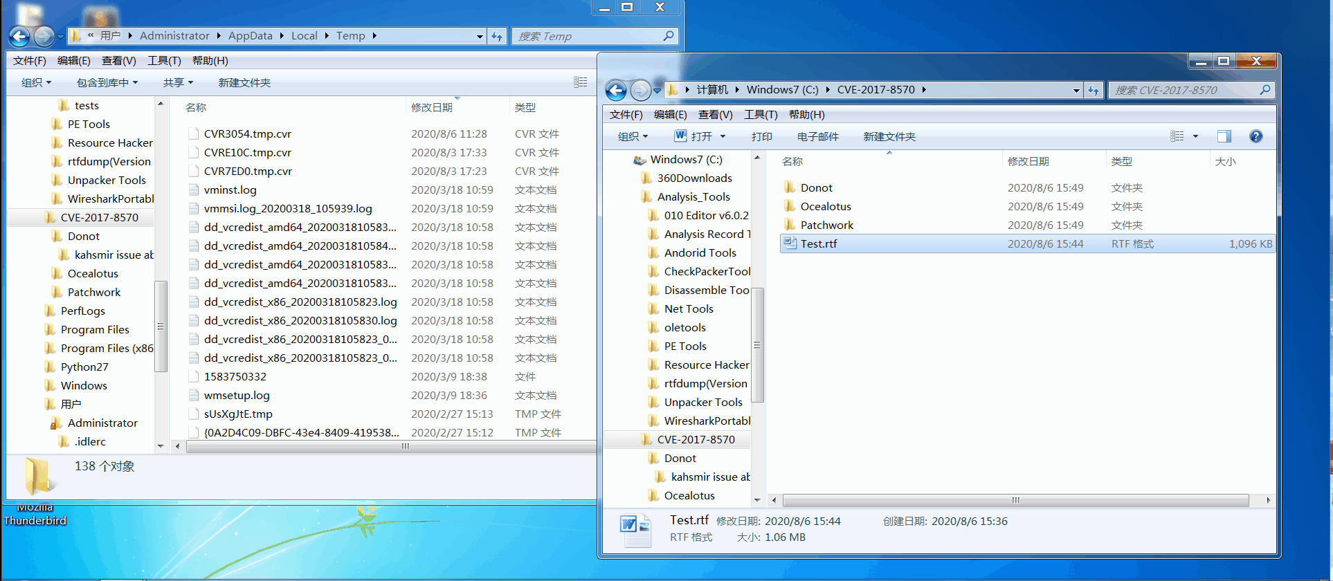Click horizontal scrollbar in right file list

pos(1015,500)
